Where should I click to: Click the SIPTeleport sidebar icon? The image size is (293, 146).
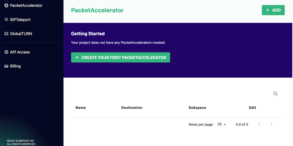[6, 20]
